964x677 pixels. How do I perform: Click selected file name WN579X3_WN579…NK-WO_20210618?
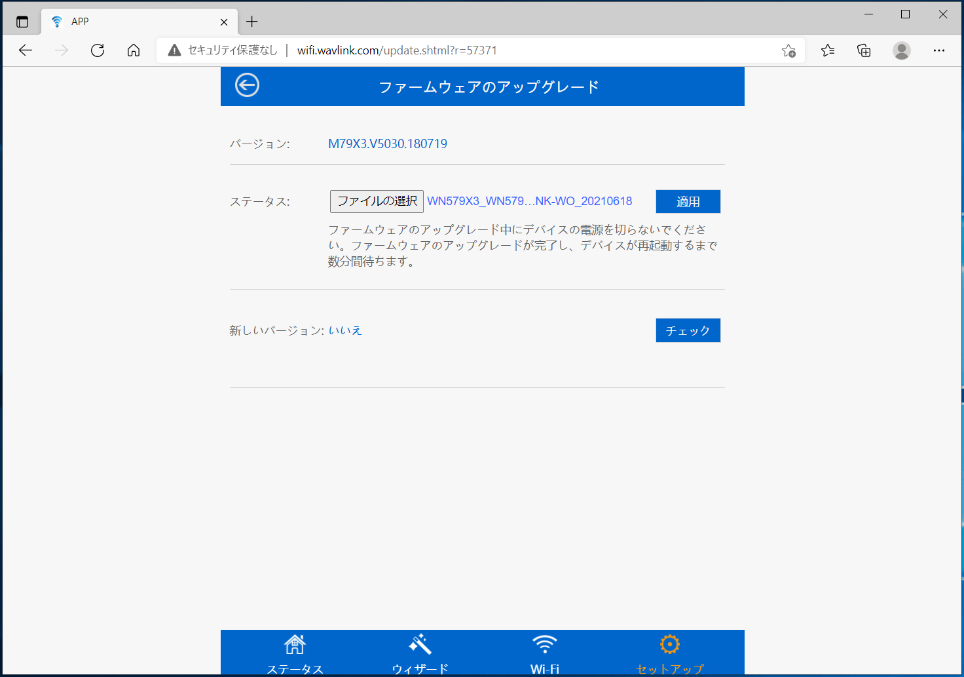[530, 201]
